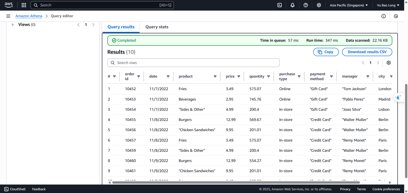
Task: Click quantity value 569.67
Action: pyautogui.click(x=255, y=120)
